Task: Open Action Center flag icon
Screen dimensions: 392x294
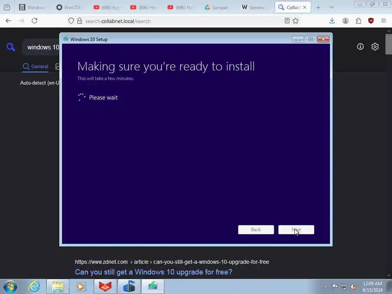Action: pyautogui.click(x=335, y=286)
